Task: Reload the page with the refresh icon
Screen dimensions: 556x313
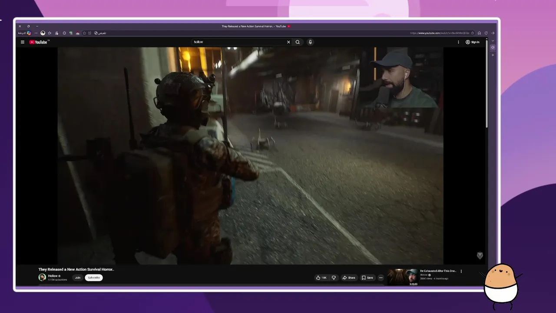Action: tap(486, 33)
